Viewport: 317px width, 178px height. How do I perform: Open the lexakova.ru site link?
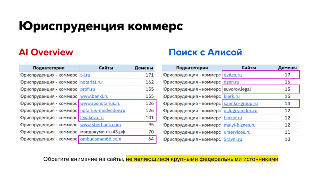[x=92, y=118]
